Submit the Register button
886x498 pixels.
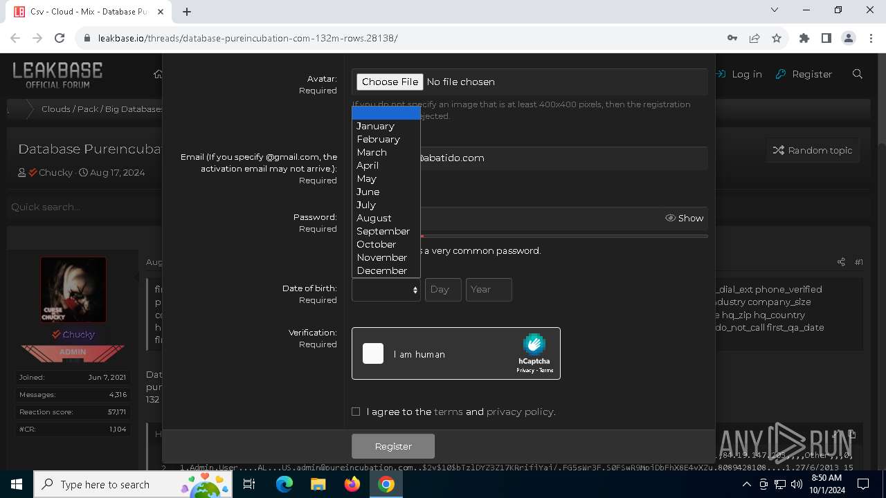(x=393, y=446)
